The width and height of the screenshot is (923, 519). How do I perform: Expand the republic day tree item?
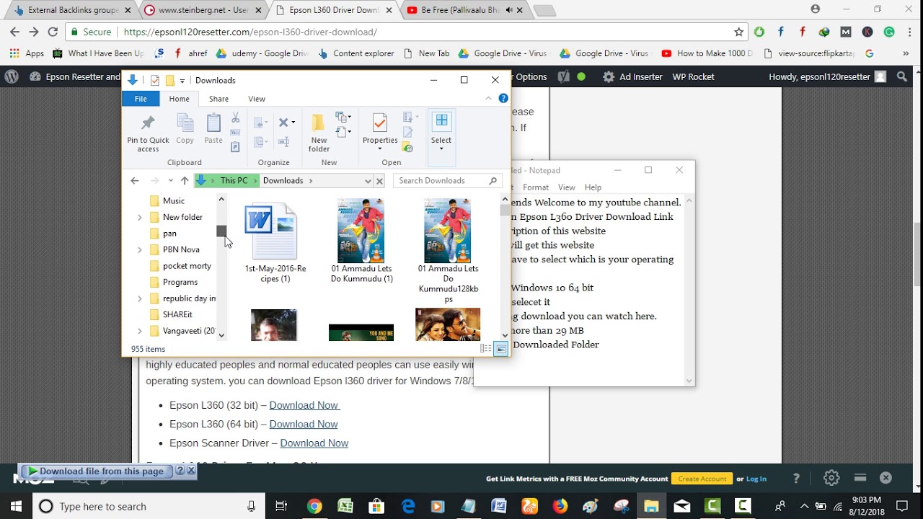click(140, 298)
